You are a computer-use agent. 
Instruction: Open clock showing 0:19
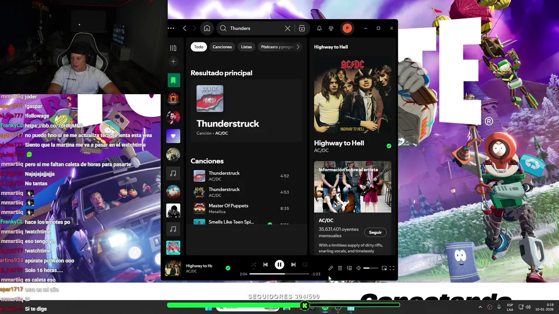pyautogui.click(x=545, y=307)
